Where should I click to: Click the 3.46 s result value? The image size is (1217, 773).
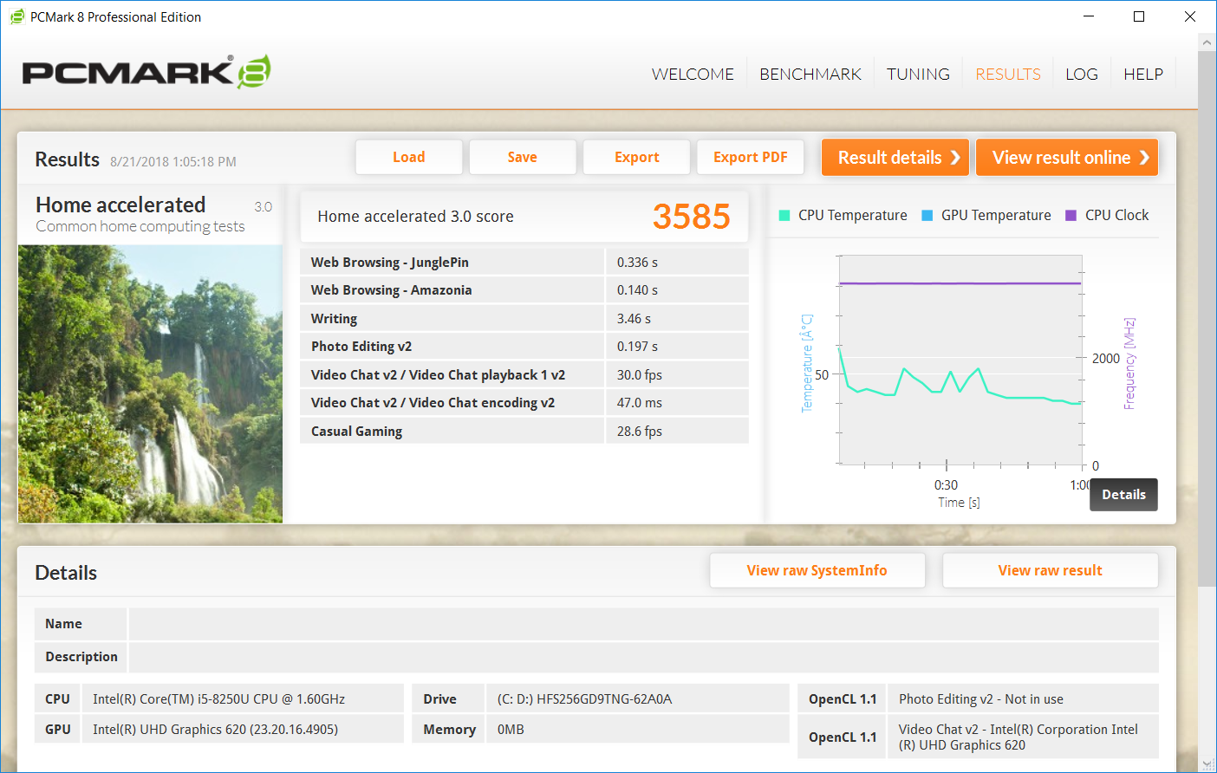tap(634, 319)
